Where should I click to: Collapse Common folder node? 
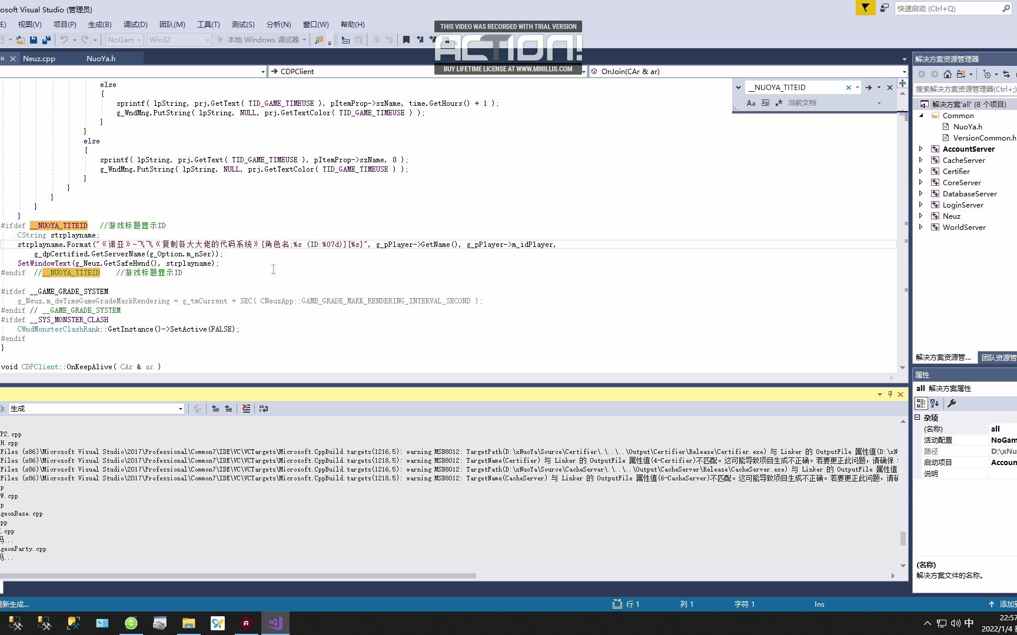[921, 116]
